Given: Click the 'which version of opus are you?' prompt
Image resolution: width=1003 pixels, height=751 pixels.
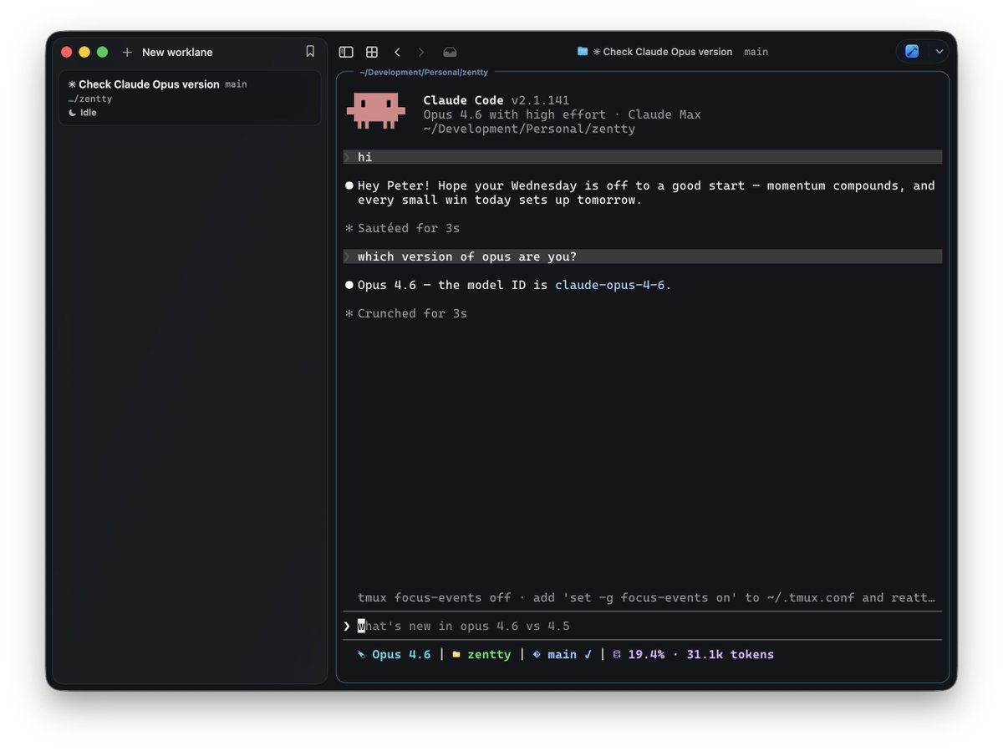Looking at the screenshot, I should 643,256.
